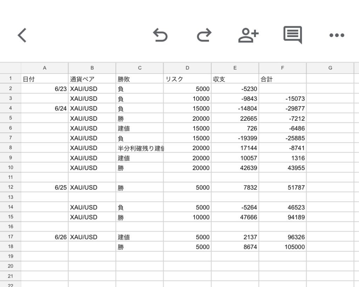Image resolution: width=359 pixels, height=287 pixels.
Task: Undo the last edit
Action: [x=160, y=35]
